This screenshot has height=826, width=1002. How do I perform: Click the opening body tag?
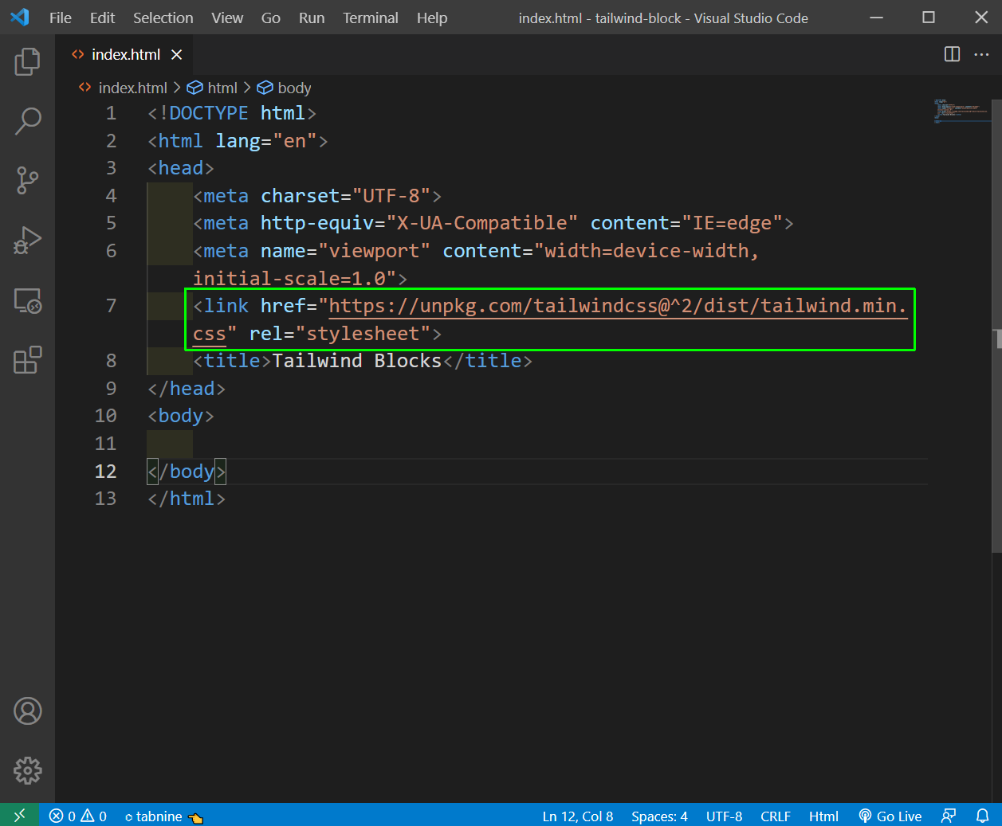coord(181,416)
